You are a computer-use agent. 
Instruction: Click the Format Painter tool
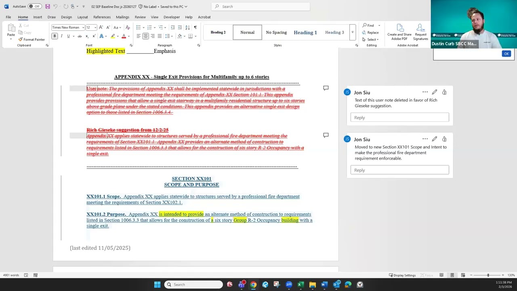pyautogui.click(x=32, y=40)
